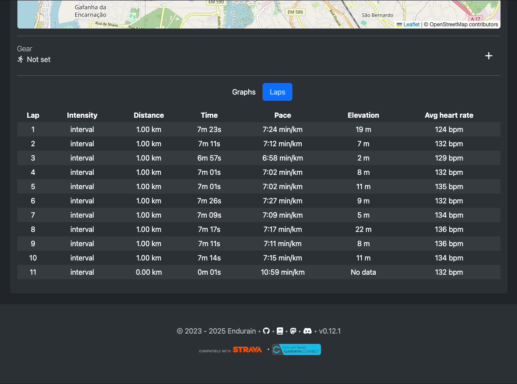Click the Lap column header
Screen dimensions: 517x384
point(33,115)
